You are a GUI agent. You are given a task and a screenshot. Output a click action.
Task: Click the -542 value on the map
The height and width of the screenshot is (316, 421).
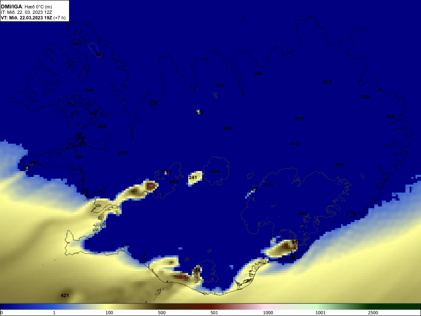tap(77, 44)
